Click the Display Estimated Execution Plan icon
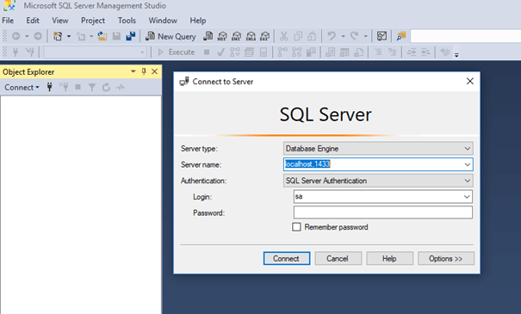Screen dimensions: 521x314 point(235,52)
